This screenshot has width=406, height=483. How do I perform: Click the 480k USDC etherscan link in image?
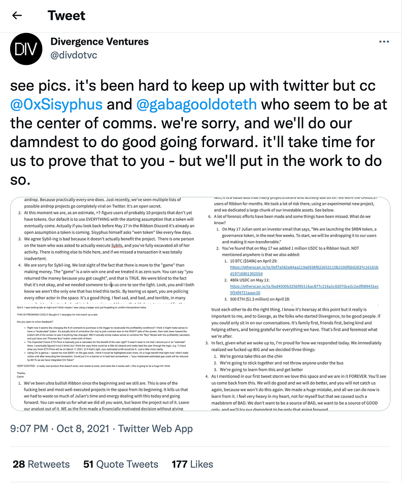click(304, 289)
